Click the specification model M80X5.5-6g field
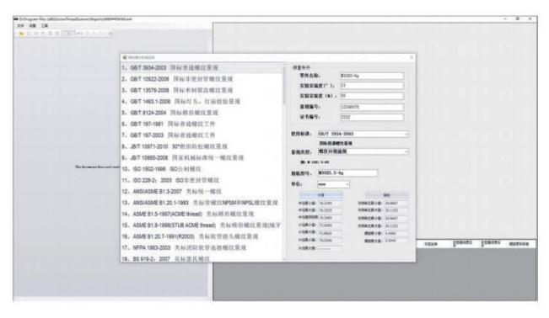The image size is (549, 318). tap(347, 173)
